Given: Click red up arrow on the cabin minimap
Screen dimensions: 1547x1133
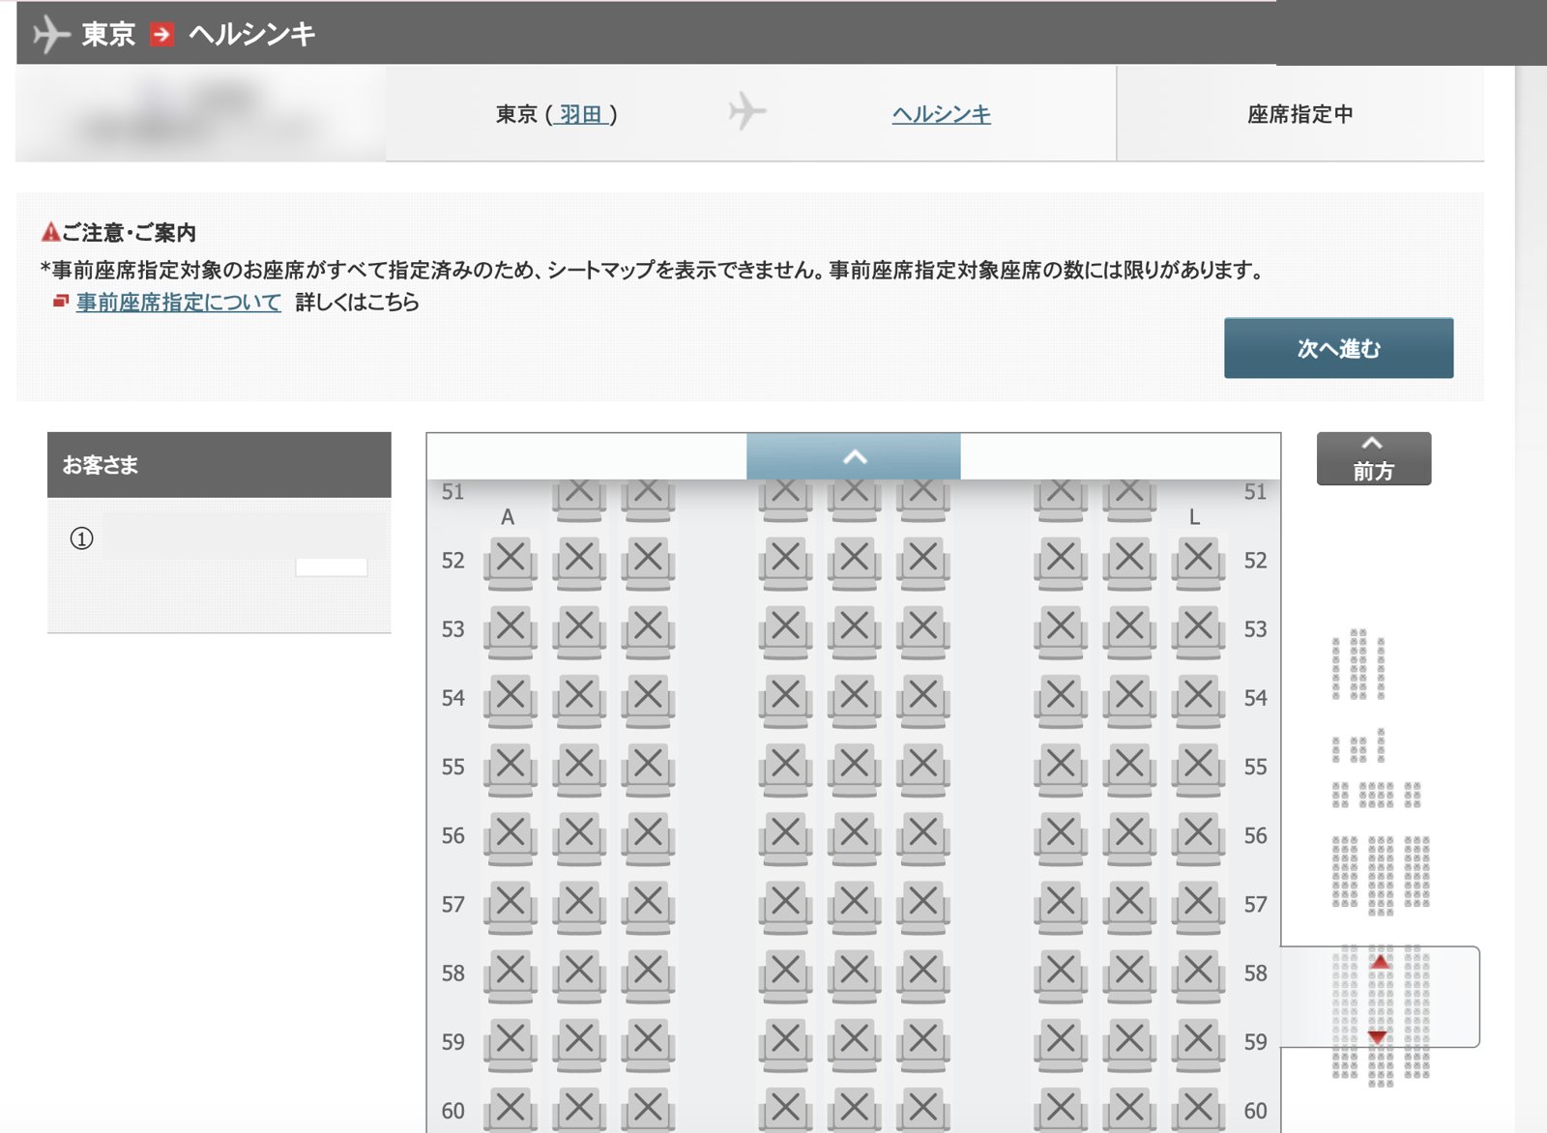Looking at the screenshot, I should pyautogui.click(x=1380, y=962).
